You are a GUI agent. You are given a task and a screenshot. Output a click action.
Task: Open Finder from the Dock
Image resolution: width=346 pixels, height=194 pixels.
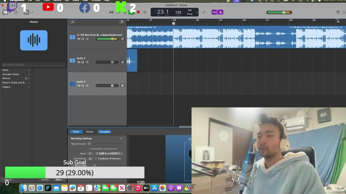click(x=24, y=188)
